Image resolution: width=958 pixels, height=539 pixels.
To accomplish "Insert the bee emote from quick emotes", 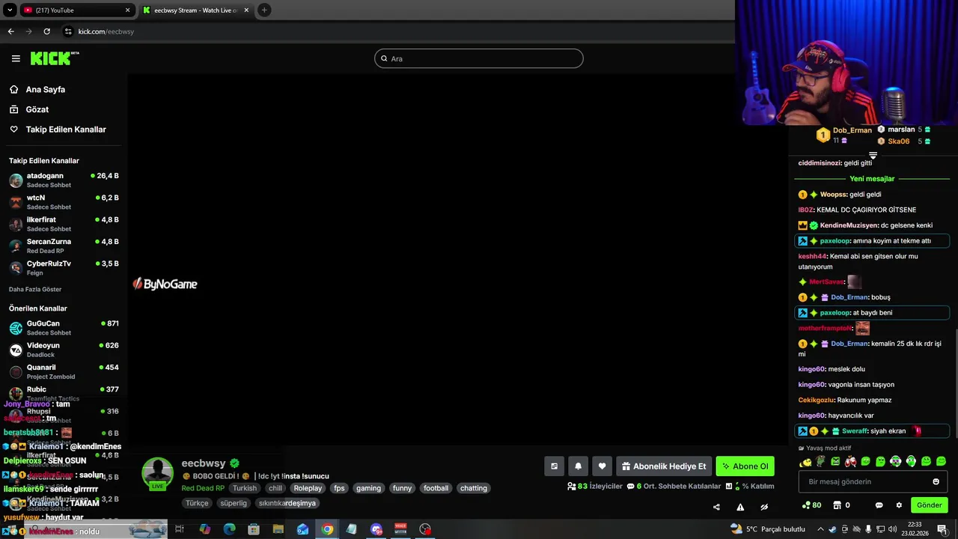I will point(805,461).
